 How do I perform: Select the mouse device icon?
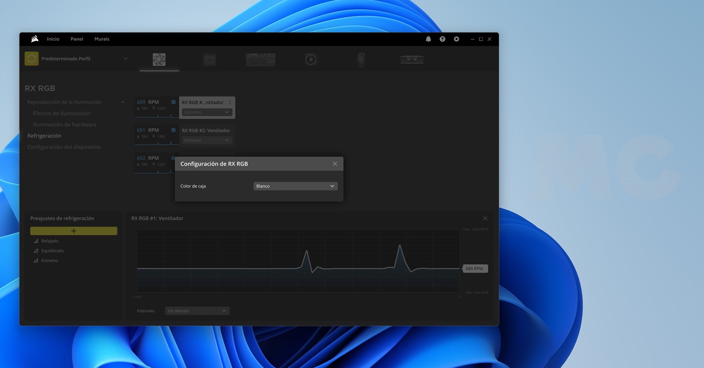coord(361,59)
